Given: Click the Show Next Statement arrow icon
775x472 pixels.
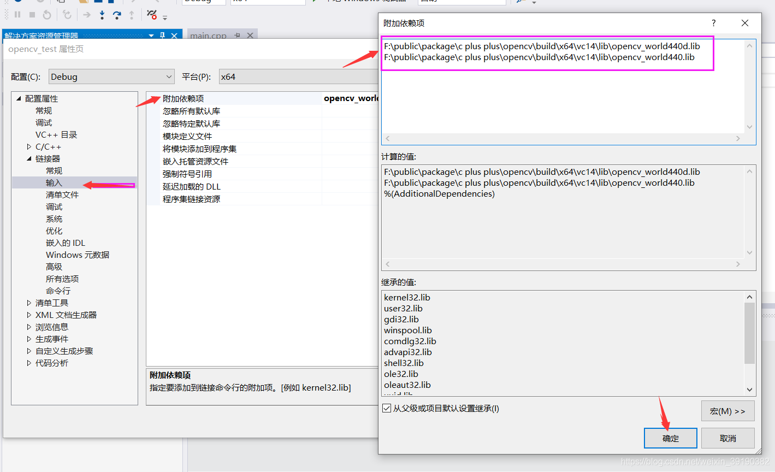Looking at the screenshot, I should point(87,15).
